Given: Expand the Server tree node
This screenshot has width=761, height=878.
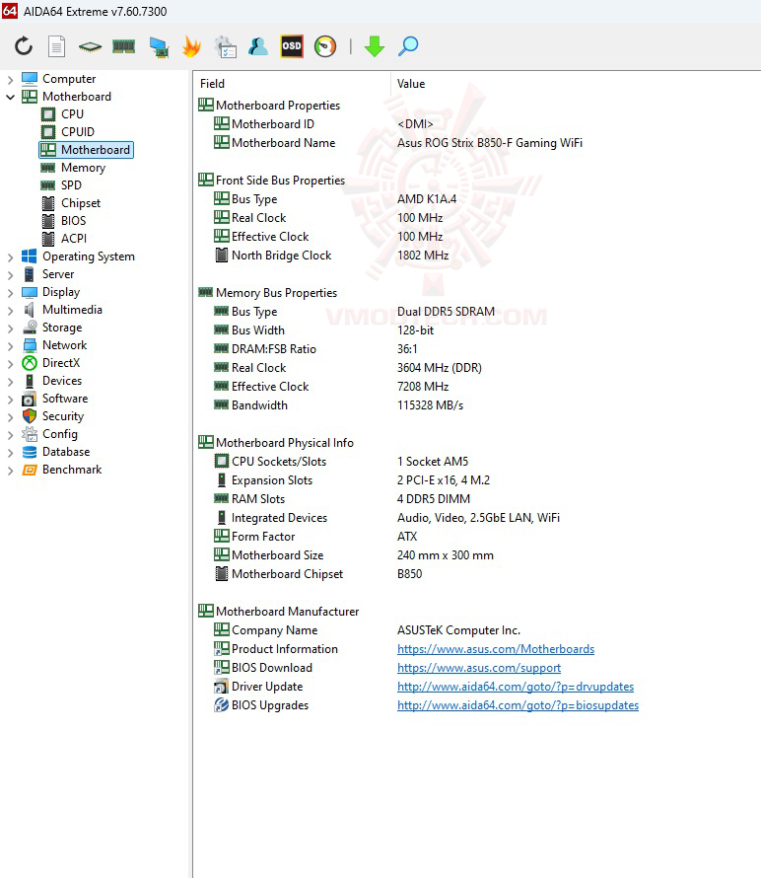Looking at the screenshot, I should point(10,275).
